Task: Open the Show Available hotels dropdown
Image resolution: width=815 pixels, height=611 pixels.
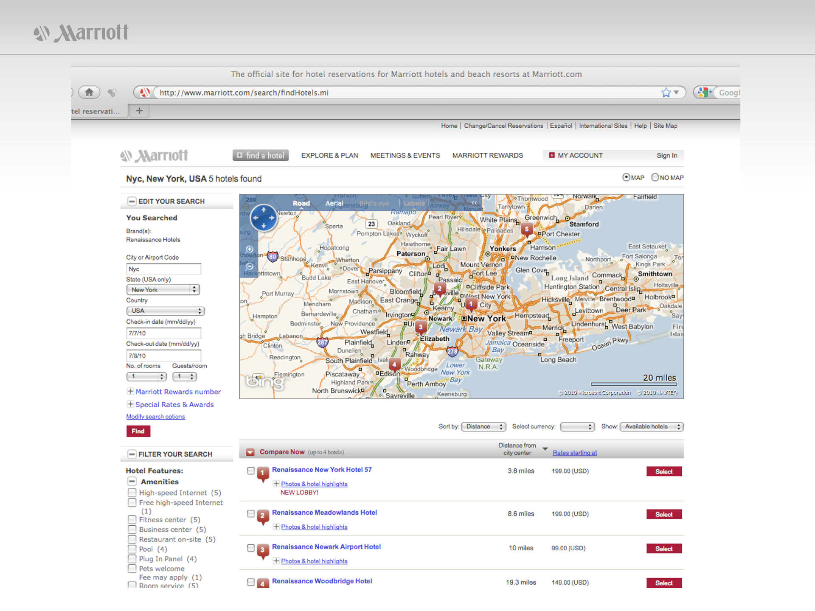Action: 652,426
